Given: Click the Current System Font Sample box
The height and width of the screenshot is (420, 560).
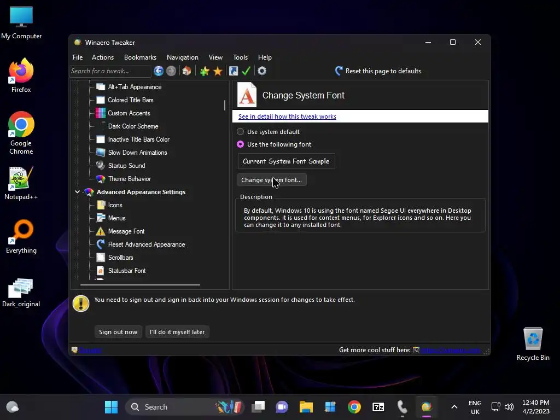Looking at the screenshot, I should (x=286, y=161).
